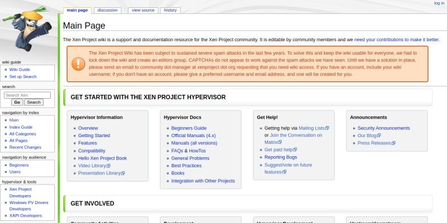Click the orange exclamation warning icon

point(78,64)
